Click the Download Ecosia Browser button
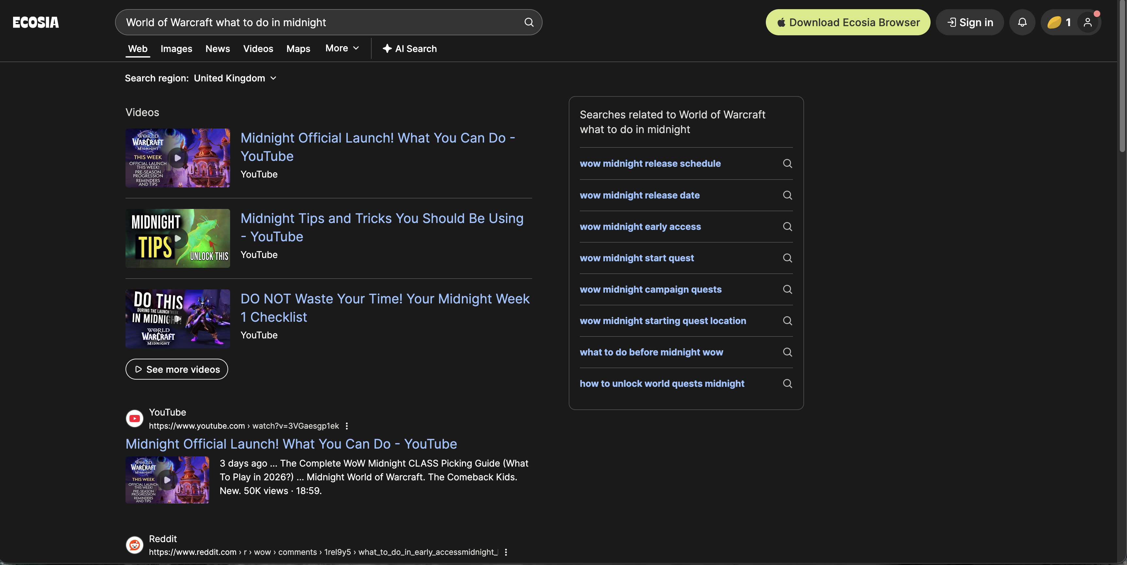The image size is (1127, 565). 847,22
